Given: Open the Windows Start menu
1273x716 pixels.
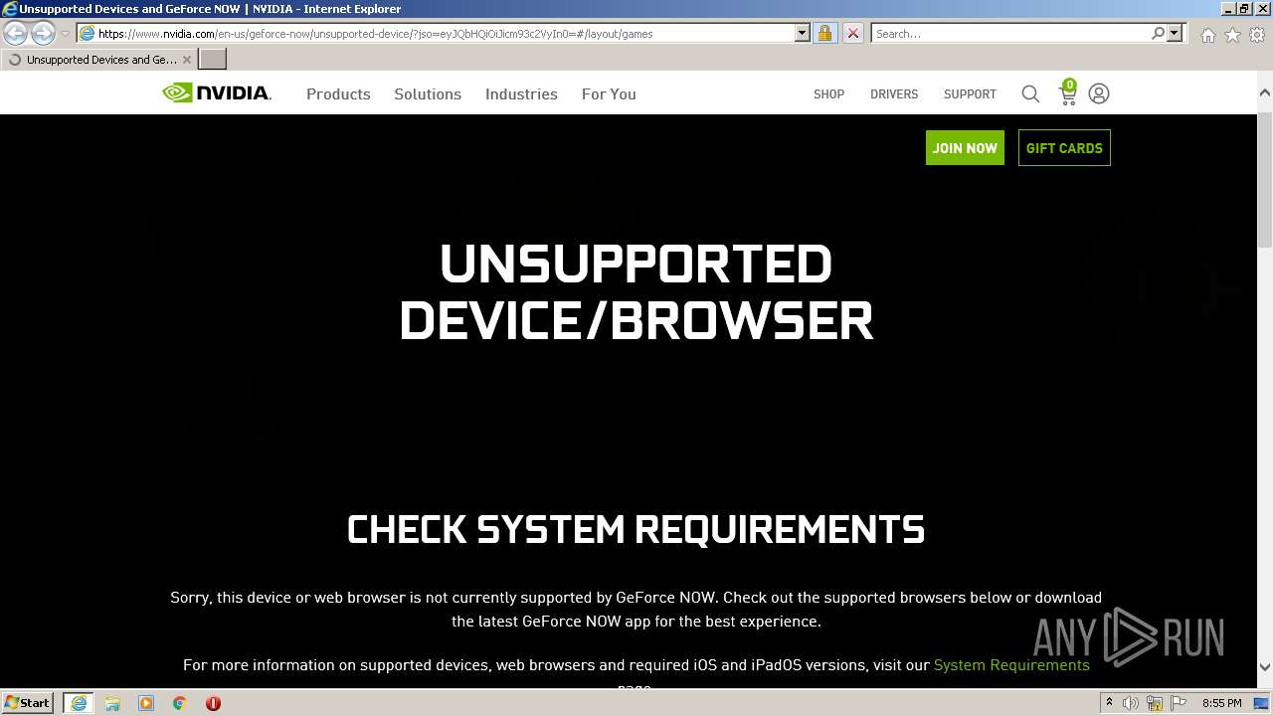Looking at the screenshot, I should click(28, 703).
